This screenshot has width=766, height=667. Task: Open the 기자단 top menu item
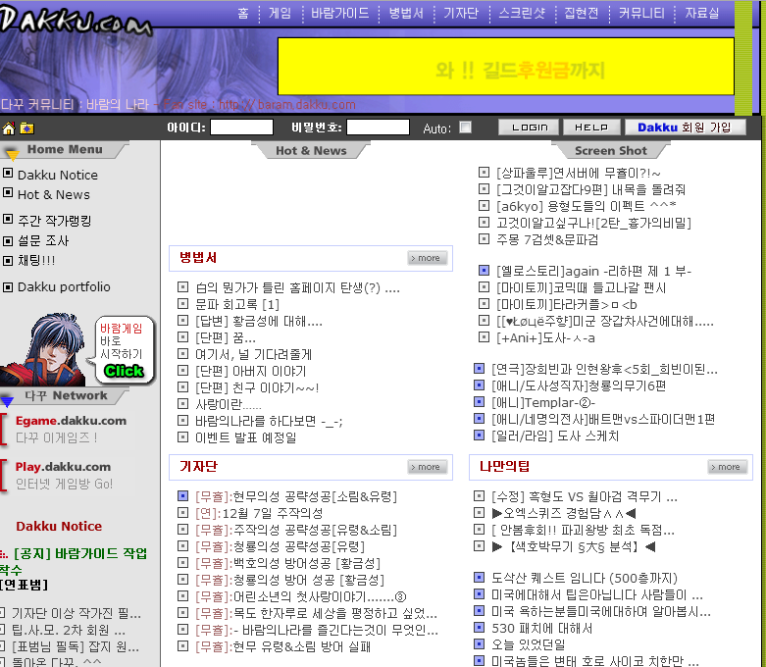coord(461,13)
